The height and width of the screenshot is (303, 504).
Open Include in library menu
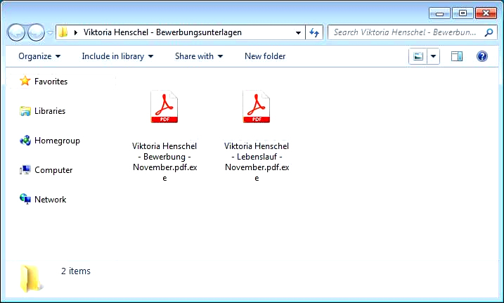[x=117, y=56]
